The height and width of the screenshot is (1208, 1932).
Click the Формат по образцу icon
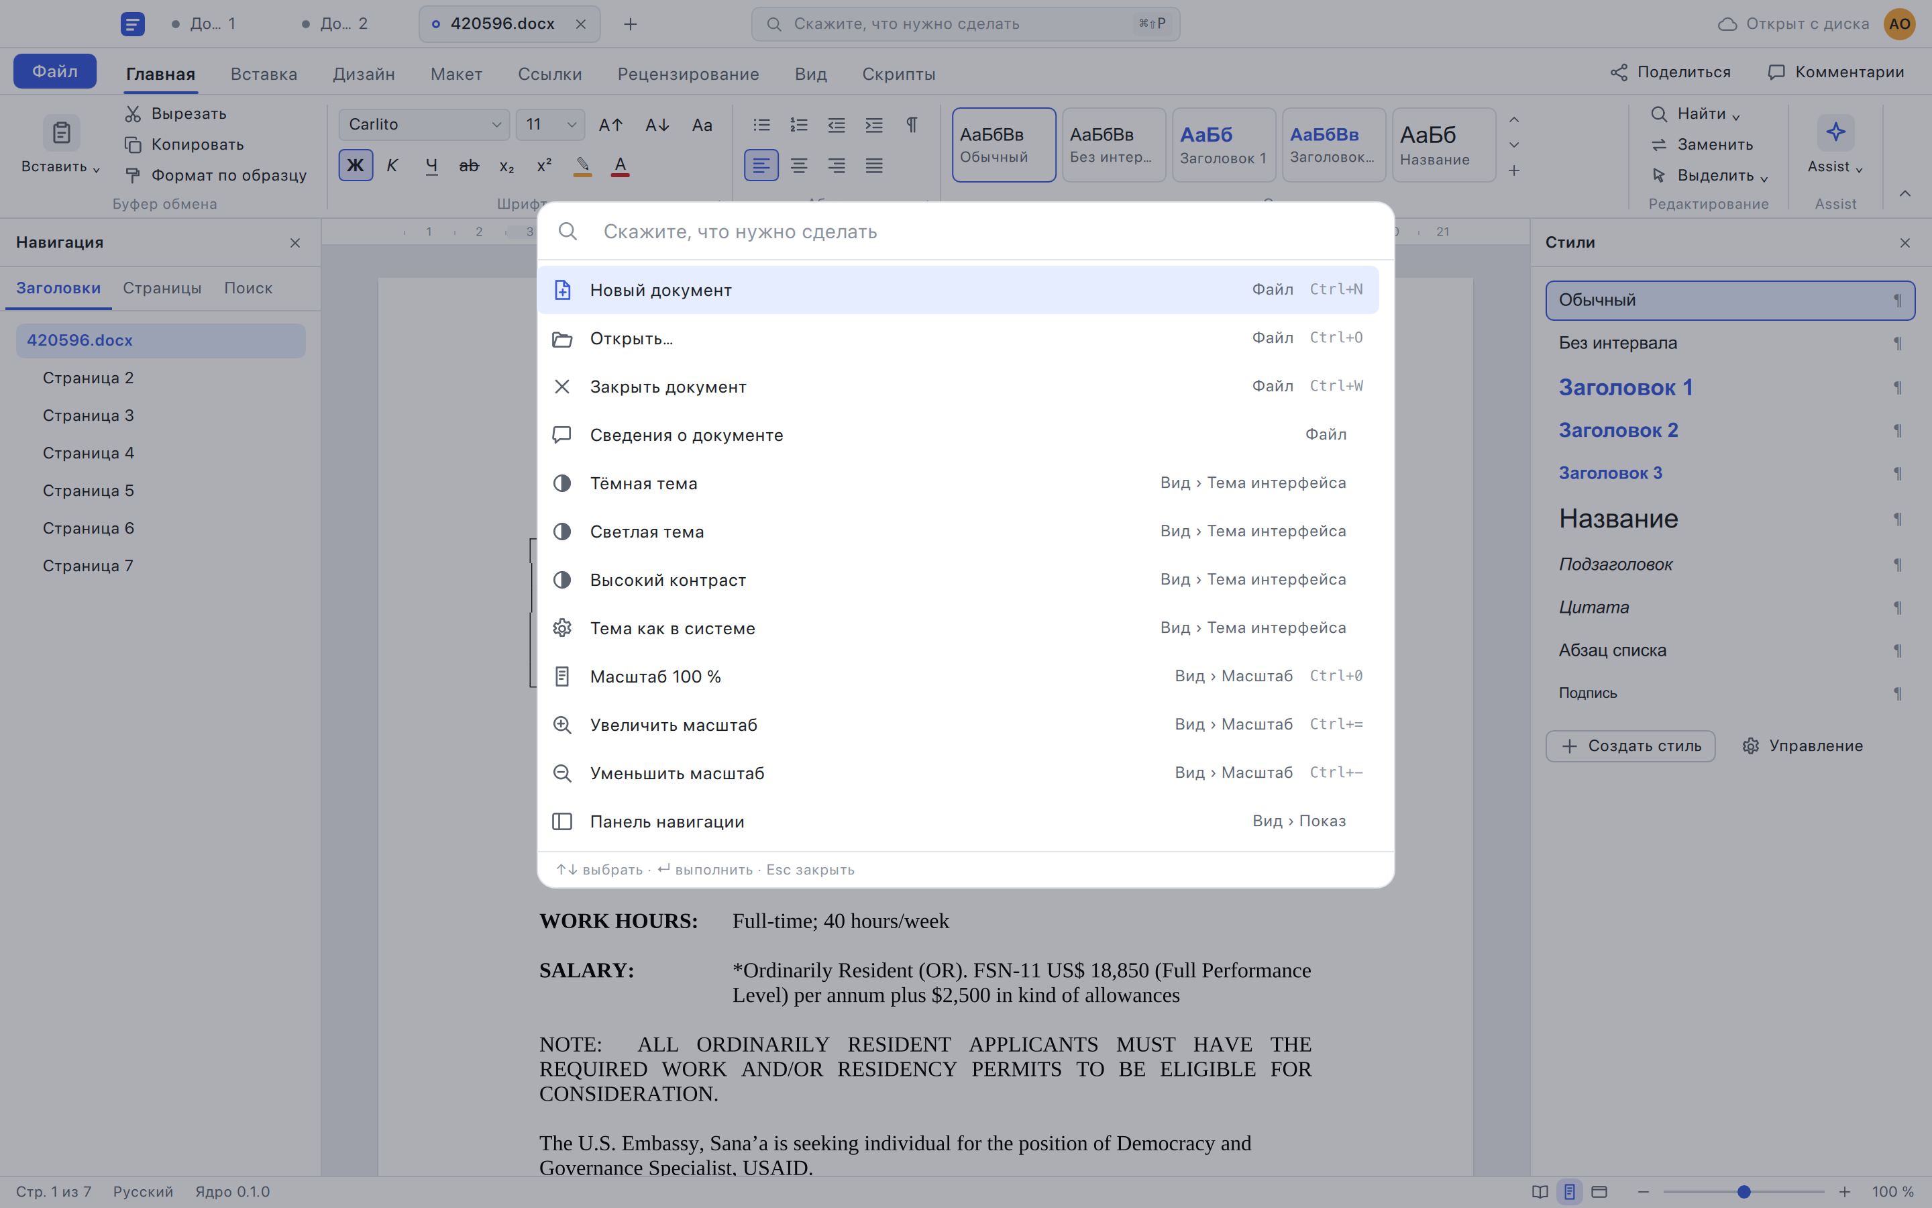[133, 175]
